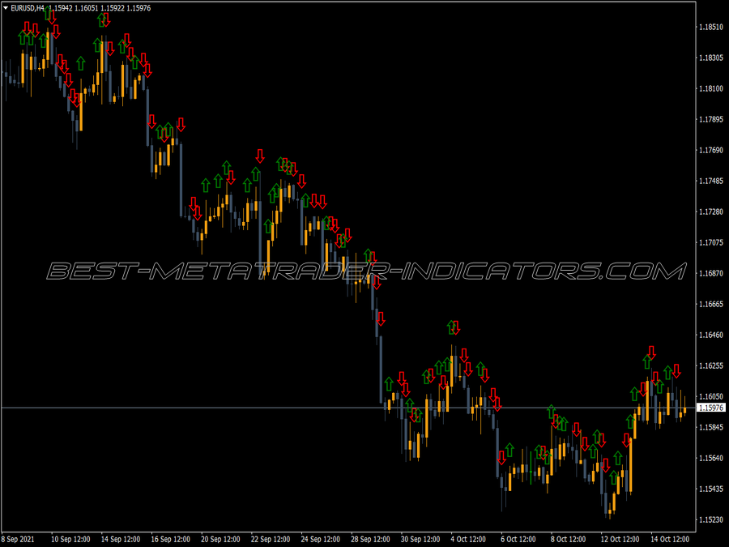Click the 30 Sep 12:00 date label
The width and height of the screenshot is (729, 547).
(420, 539)
